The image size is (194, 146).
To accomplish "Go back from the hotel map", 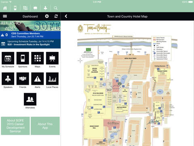I will (x=66, y=16).
